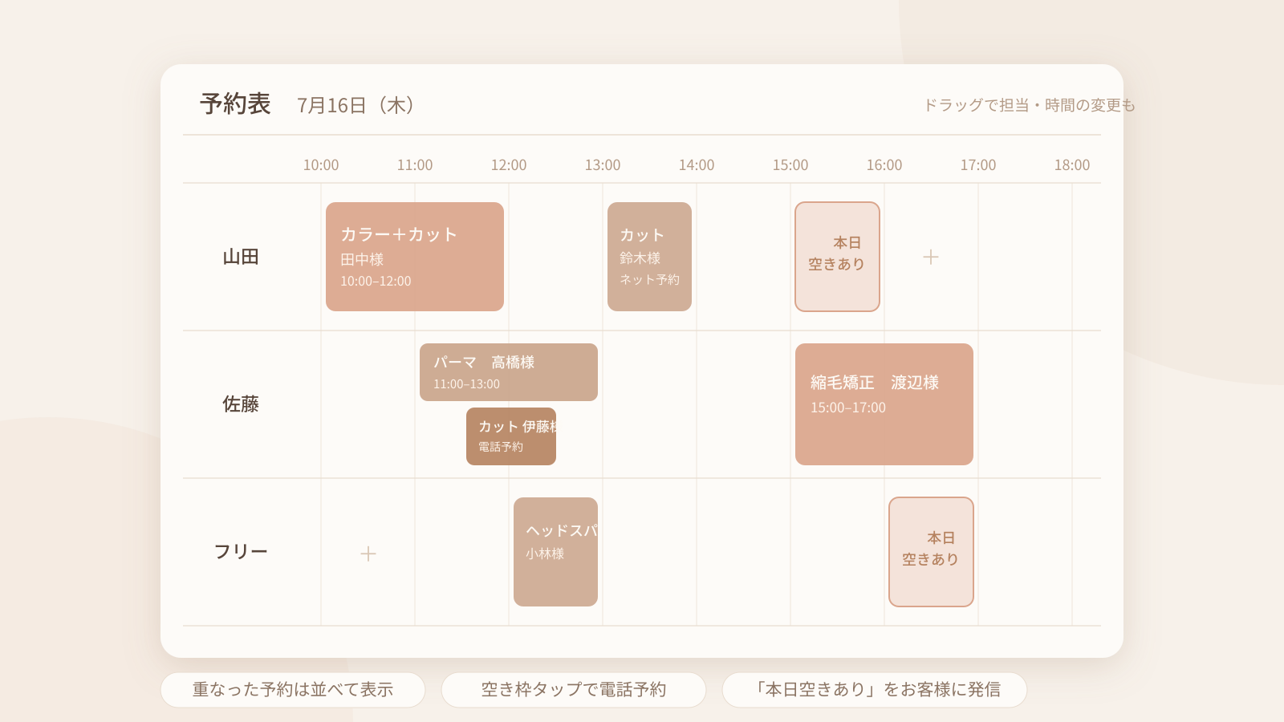Image resolution: width=1284 pixels, height=722 pixels.
Task: Open the パーマ booking for 高橋様
Action: point(509,372)
